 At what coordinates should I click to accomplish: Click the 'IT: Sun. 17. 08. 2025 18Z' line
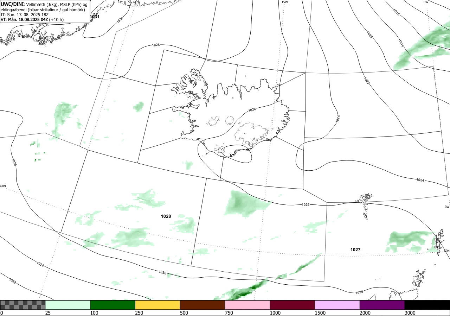[x=24, y=15]
